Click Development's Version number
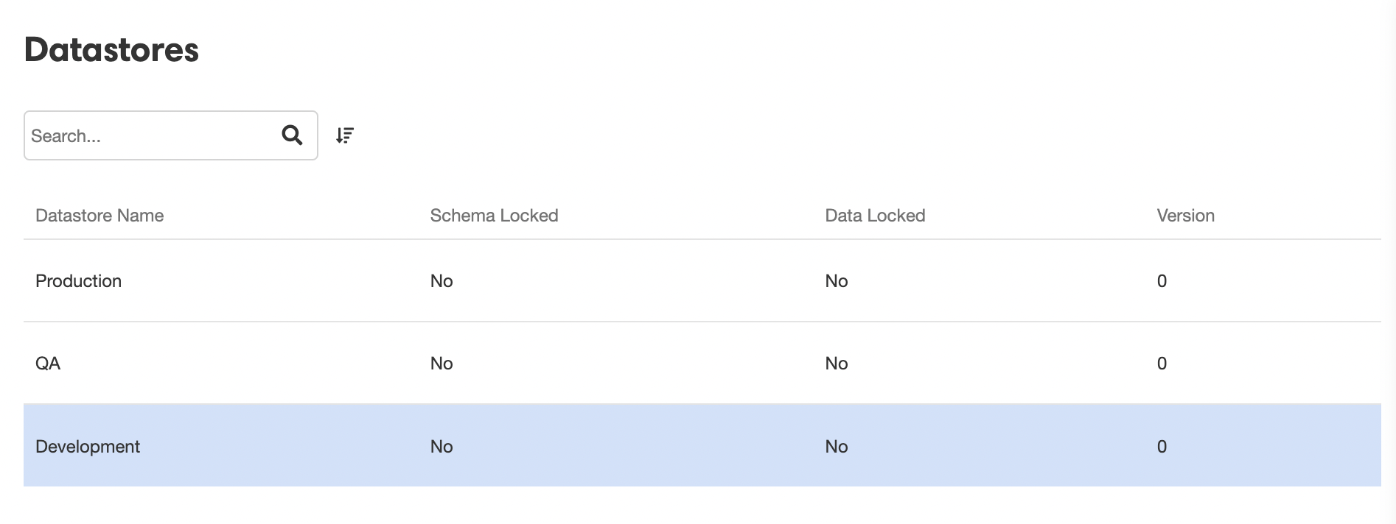 click(1162, 447)
